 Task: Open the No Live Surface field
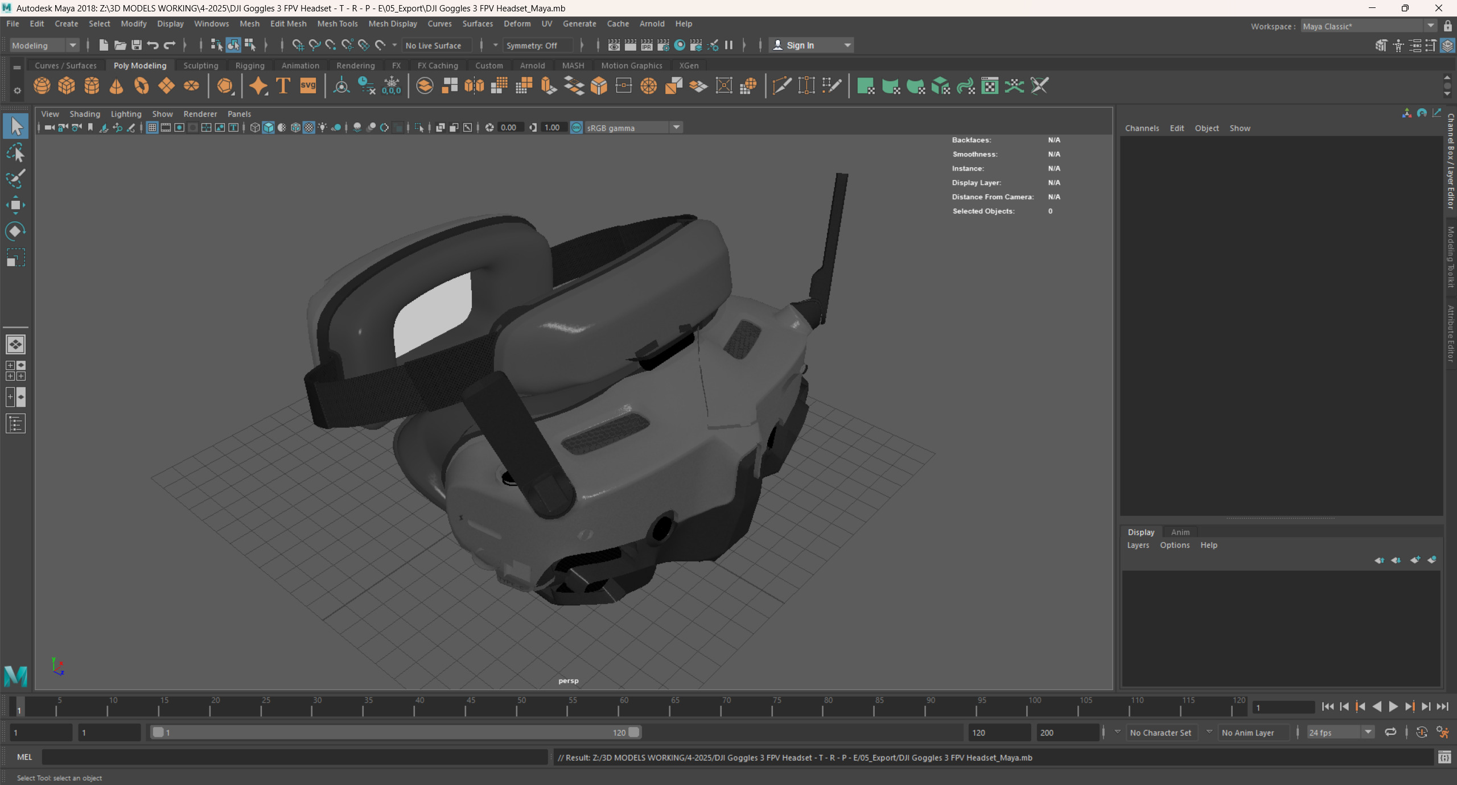[437, 46]
